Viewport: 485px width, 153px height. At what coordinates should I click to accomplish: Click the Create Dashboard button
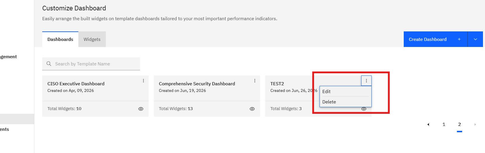tap(436, 39)
